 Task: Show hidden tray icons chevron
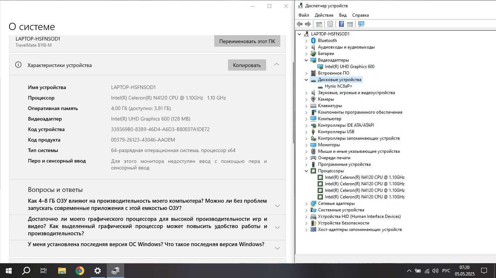tap(409, 271)
